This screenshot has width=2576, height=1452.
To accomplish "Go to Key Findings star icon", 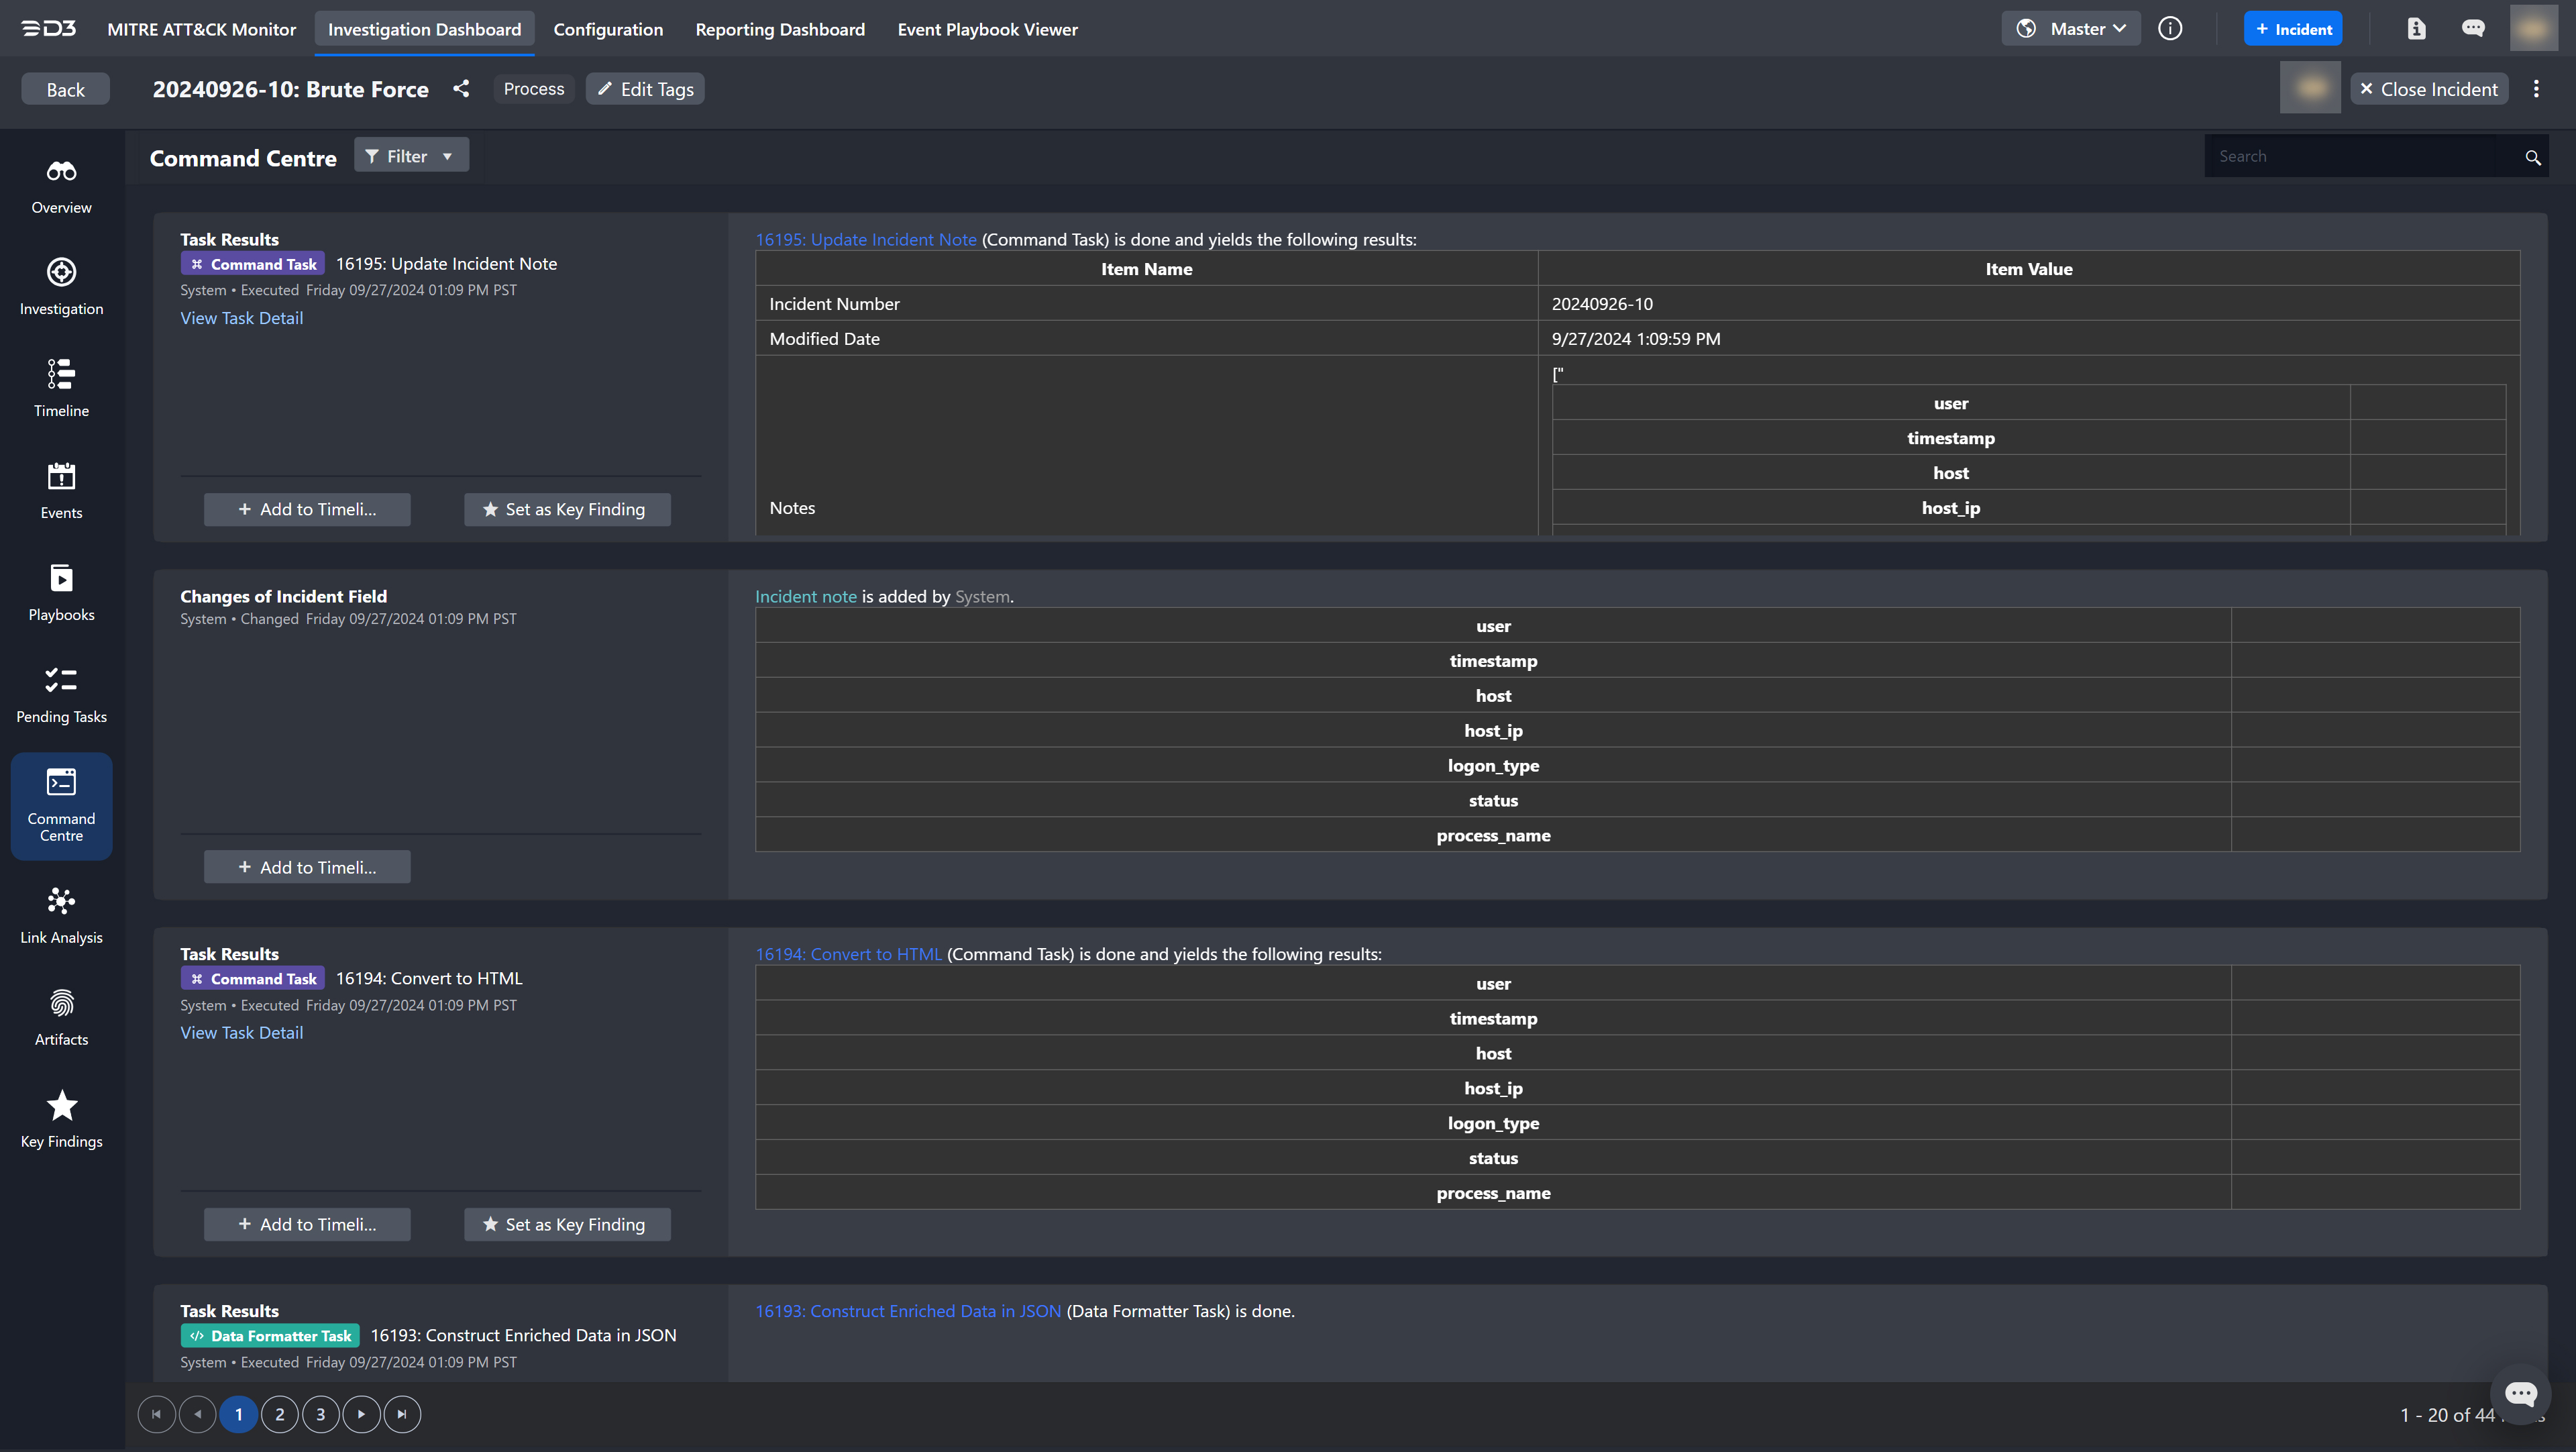I will [x=61, y=1106].
